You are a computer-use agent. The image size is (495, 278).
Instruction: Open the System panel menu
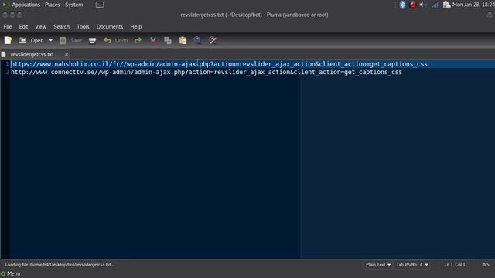click(74, 5)
